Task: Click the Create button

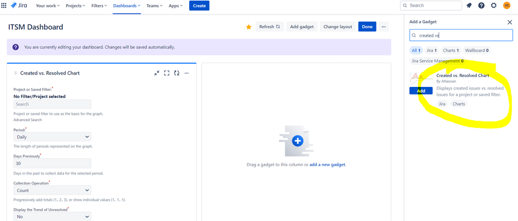Action: (199, 6)
